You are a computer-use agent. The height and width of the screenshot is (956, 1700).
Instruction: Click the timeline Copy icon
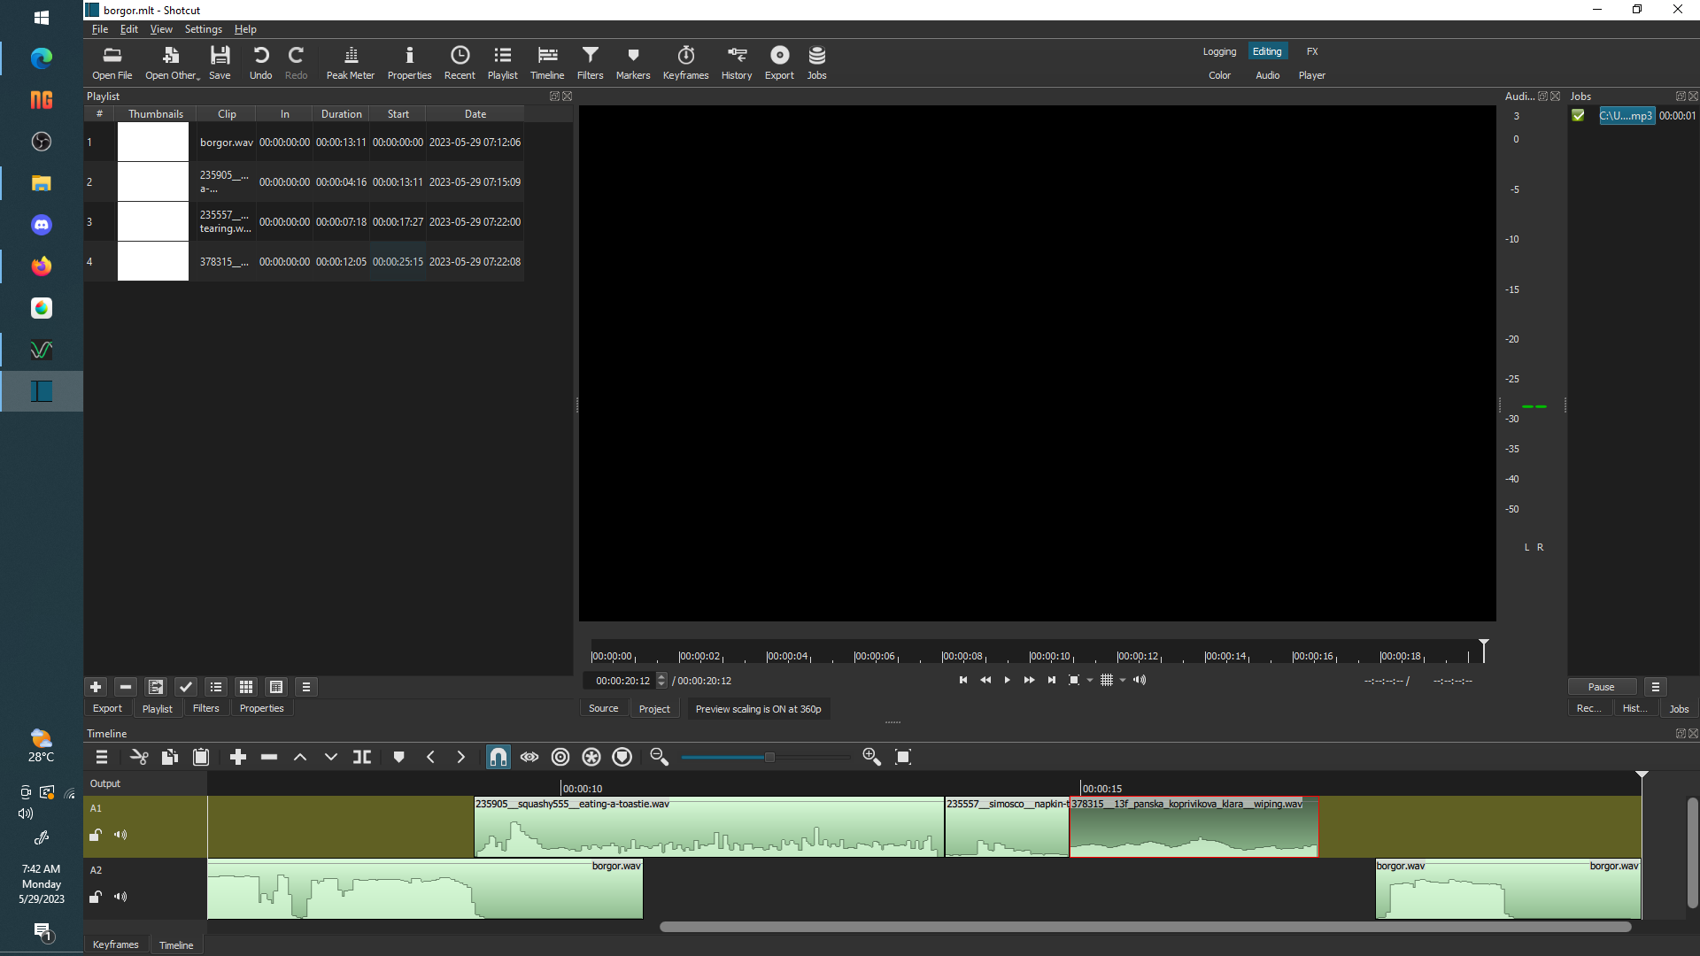point(170,757)
